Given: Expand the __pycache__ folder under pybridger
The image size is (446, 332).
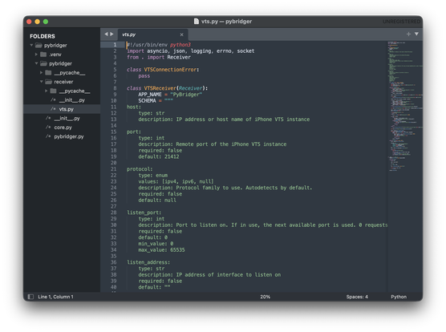Looking at the screenshot, I should coord(41,72).
